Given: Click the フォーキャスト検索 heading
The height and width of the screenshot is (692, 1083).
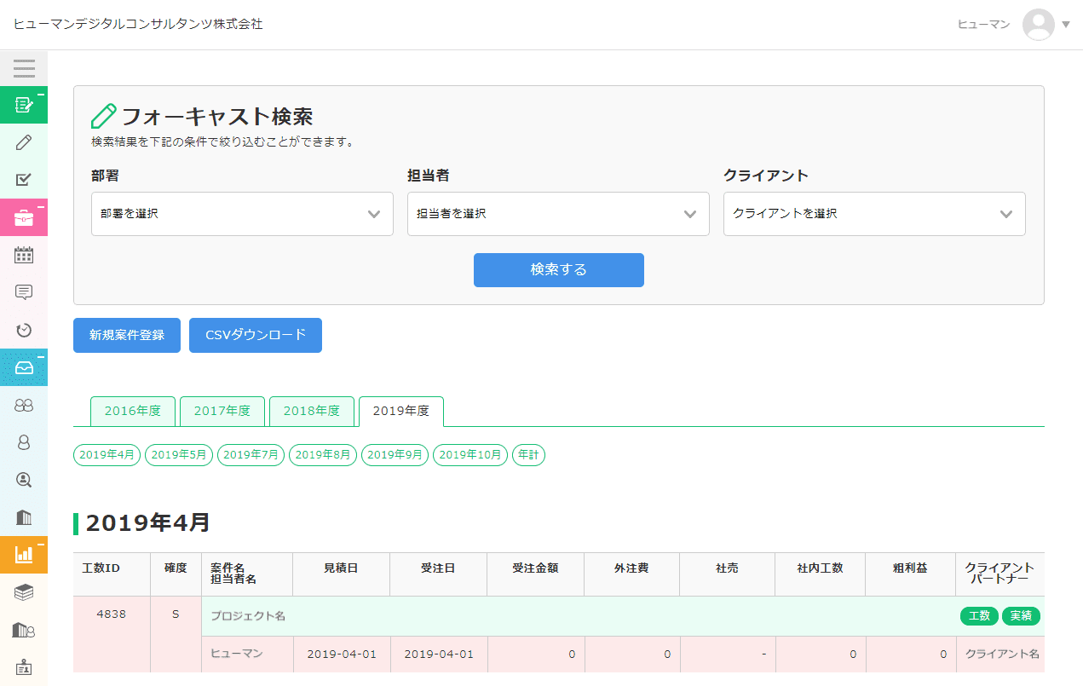Looking at the screenshot, I should point(217,116).
